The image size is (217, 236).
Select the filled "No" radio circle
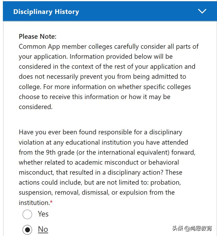point(27,230)
